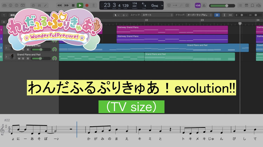The height and width of the screenshot is (147, 263).
Task: Solo track 6 with S button
Action: tap(23, 59)
